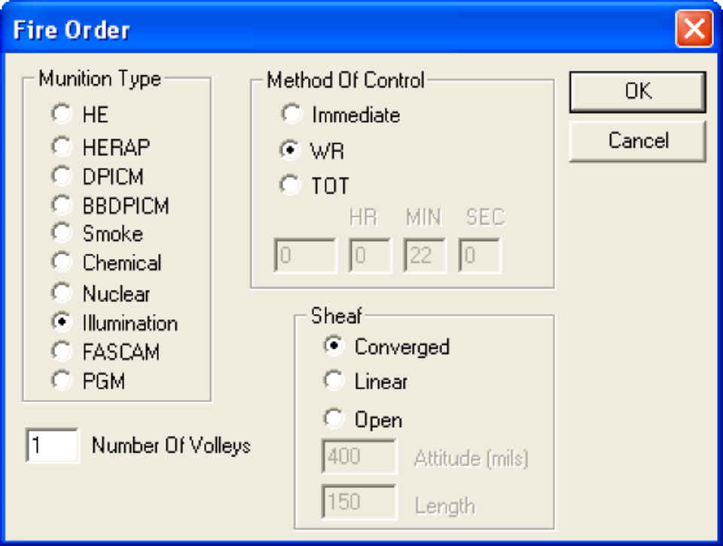Choose HERAP munition radio button
723x546 pixels.
(x=61, y=145)
